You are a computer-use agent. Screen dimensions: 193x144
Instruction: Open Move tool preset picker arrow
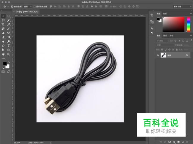click(x=8, y=7)
